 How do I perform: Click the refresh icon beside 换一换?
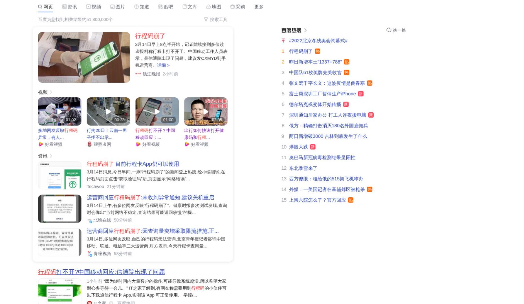pos(389,30)
